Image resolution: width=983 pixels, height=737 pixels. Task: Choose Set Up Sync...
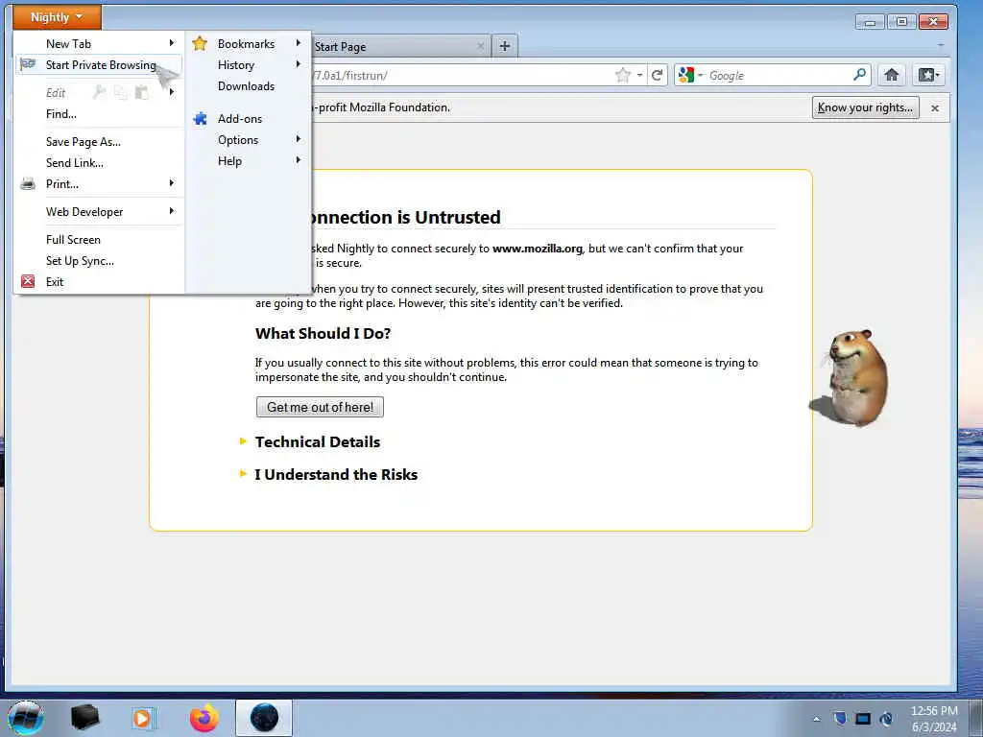(x=80, y=261)
